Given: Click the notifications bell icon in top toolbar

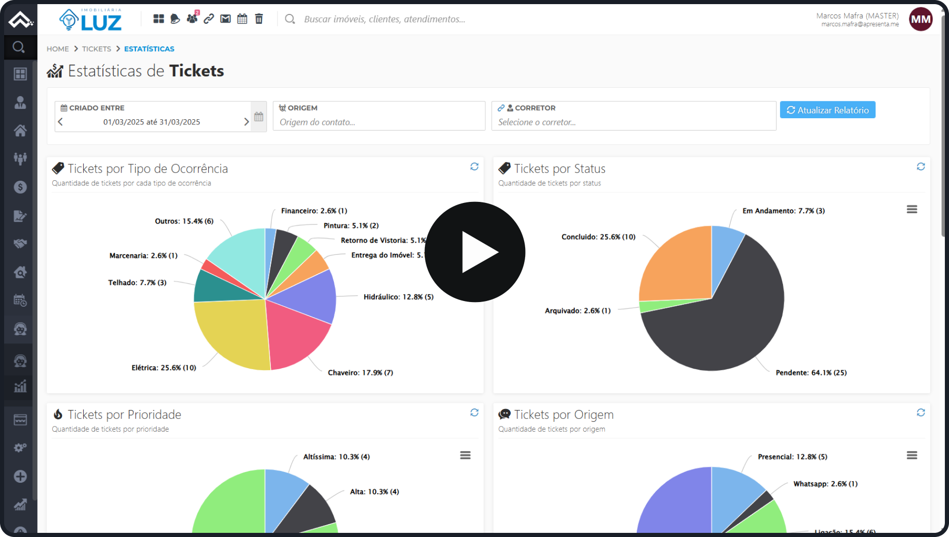Looking at the screenshot, I should (x=175, y=19).
